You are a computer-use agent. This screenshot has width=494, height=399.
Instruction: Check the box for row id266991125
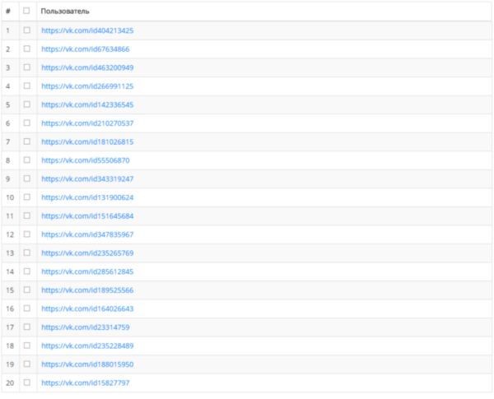[x=27, y=86]
